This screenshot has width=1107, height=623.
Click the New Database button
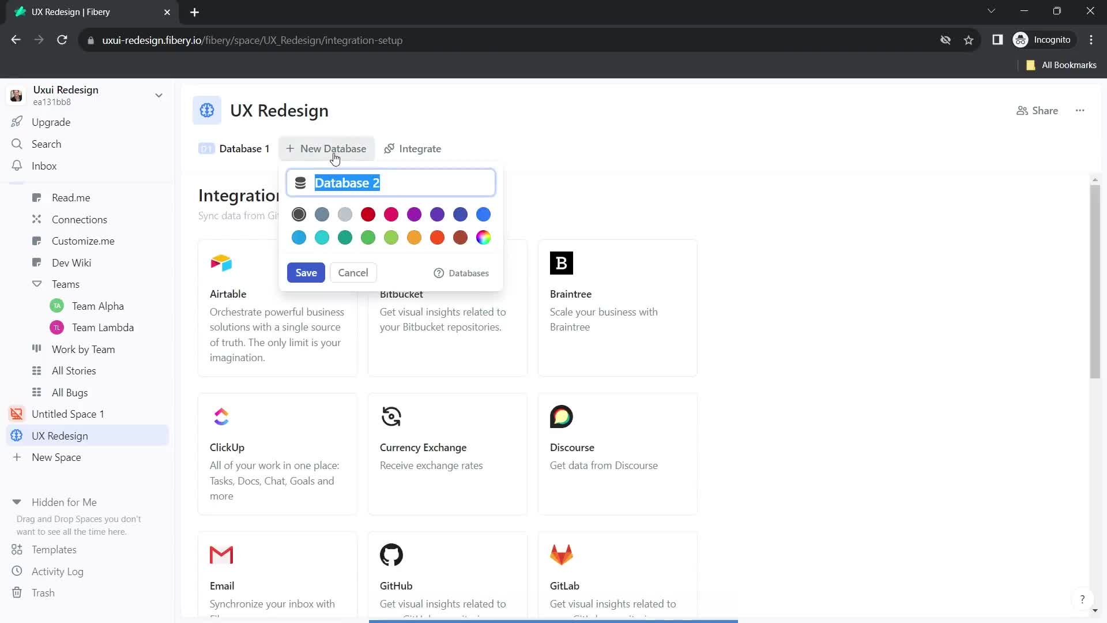pyautogui.click(x=327, y=148)
